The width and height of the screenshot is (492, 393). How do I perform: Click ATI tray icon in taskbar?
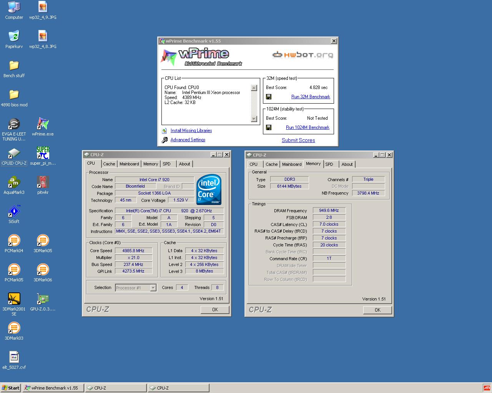click(x=487, y=388)
